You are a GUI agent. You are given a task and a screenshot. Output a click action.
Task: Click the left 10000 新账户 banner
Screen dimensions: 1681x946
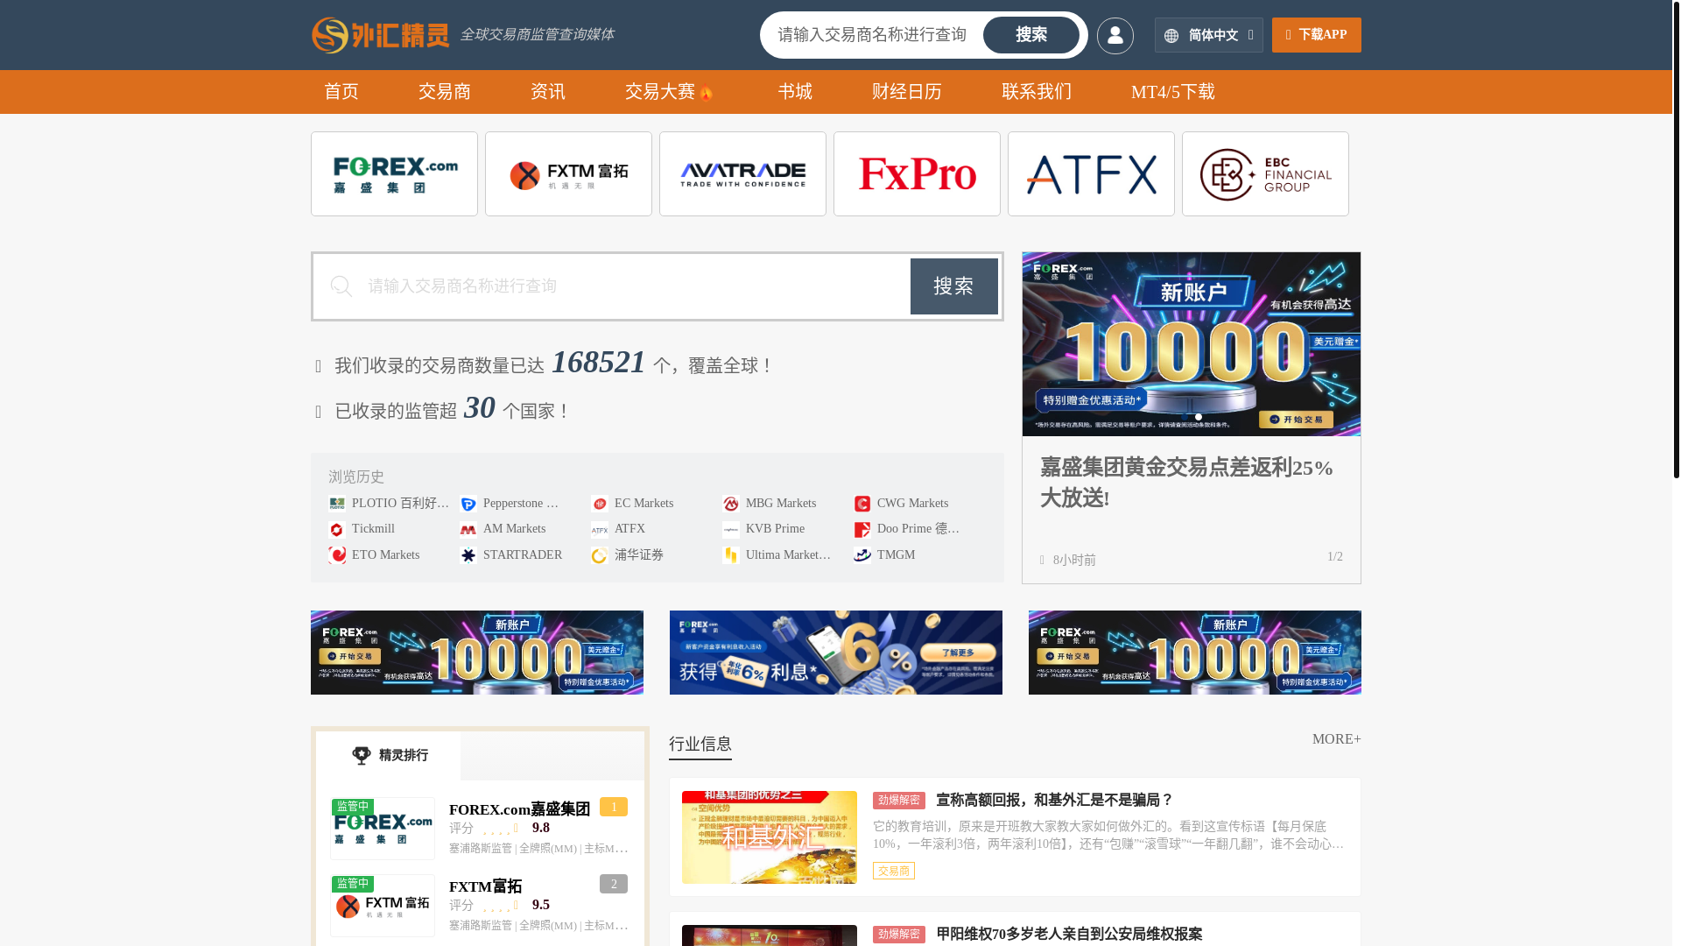[477, 653]
